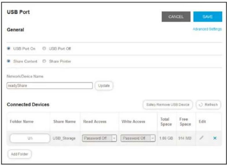This screenshot has width=227, height=165.
Task: Click the Total Space column header
Action: coord(166,122)
